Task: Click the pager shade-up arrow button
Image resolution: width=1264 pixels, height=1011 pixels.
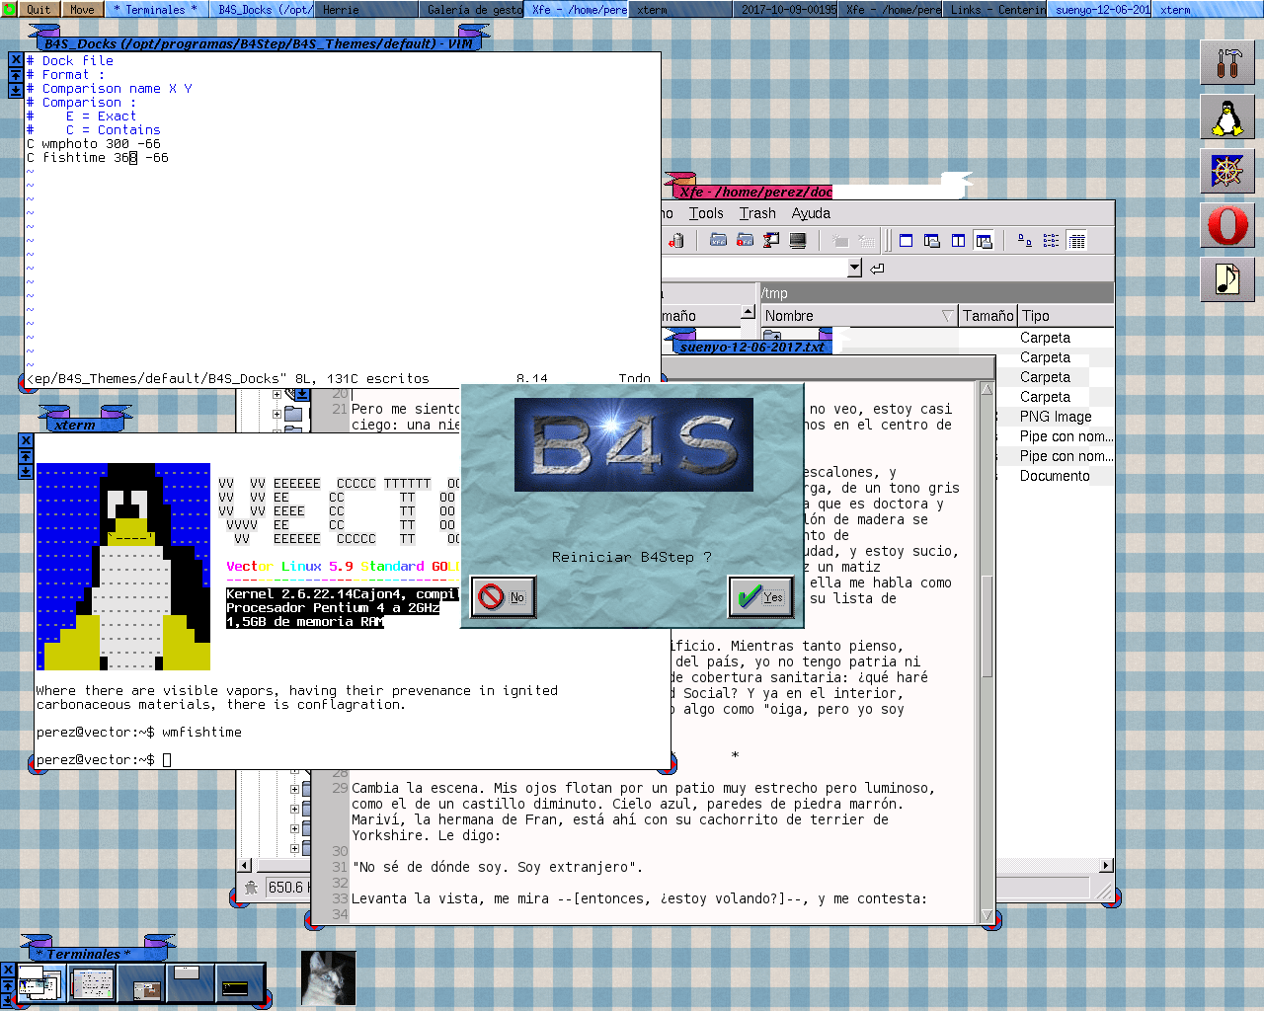Action: point(8,985)
